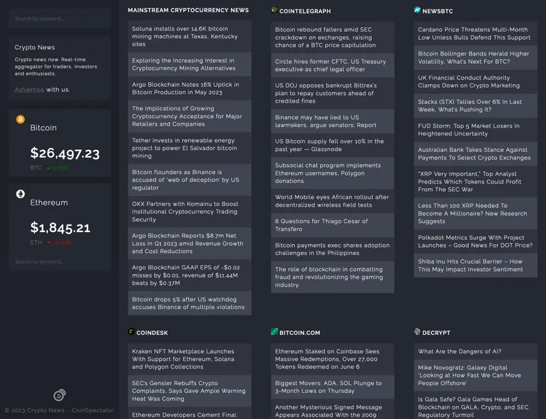Open UK Financial Conduct Authority crypto marketing article
The width and height of the screenshot is (546, 419).
point(476,82)
